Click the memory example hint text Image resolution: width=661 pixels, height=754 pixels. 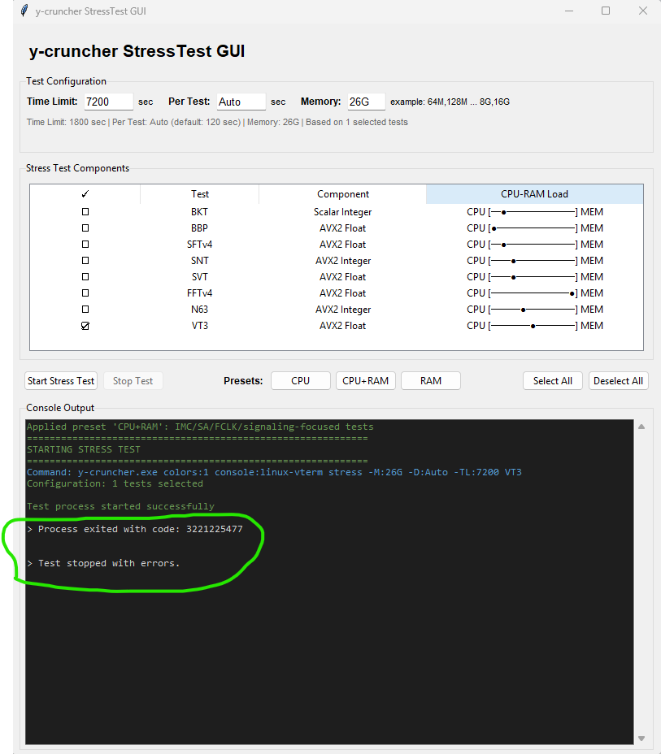coord(450,102)
